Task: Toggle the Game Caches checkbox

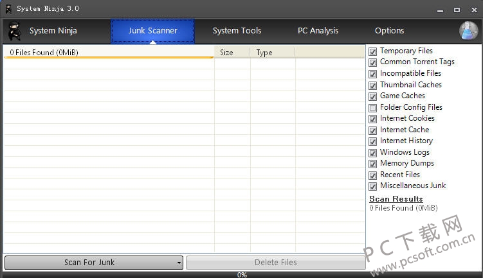Action: click(373, 96)
